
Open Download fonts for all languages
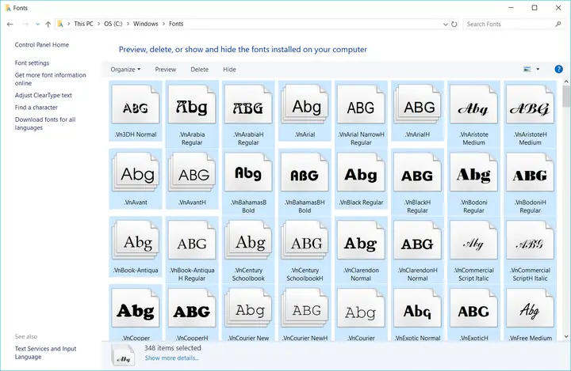pos(45,123)
